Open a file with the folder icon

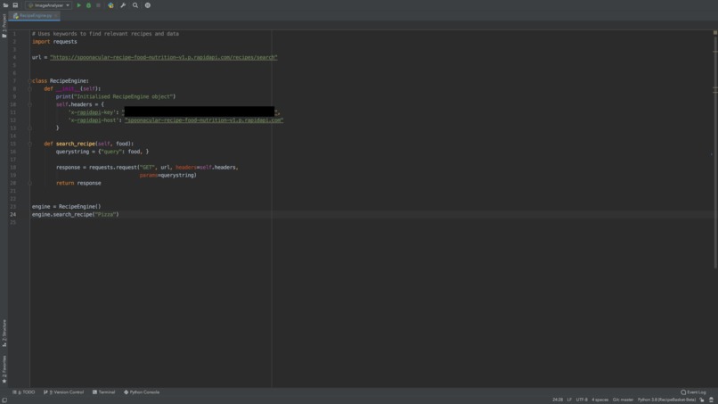(x=5, y=5)
